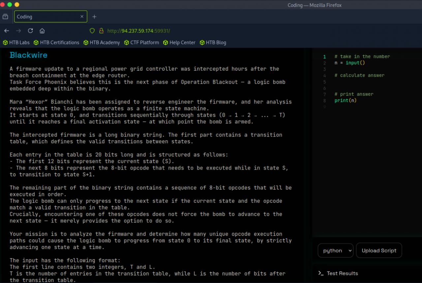This screenshot has width=422, height=283.
Task: Click 'The first 12 bits represent the current state (S).' line
Action: point(91,161)
